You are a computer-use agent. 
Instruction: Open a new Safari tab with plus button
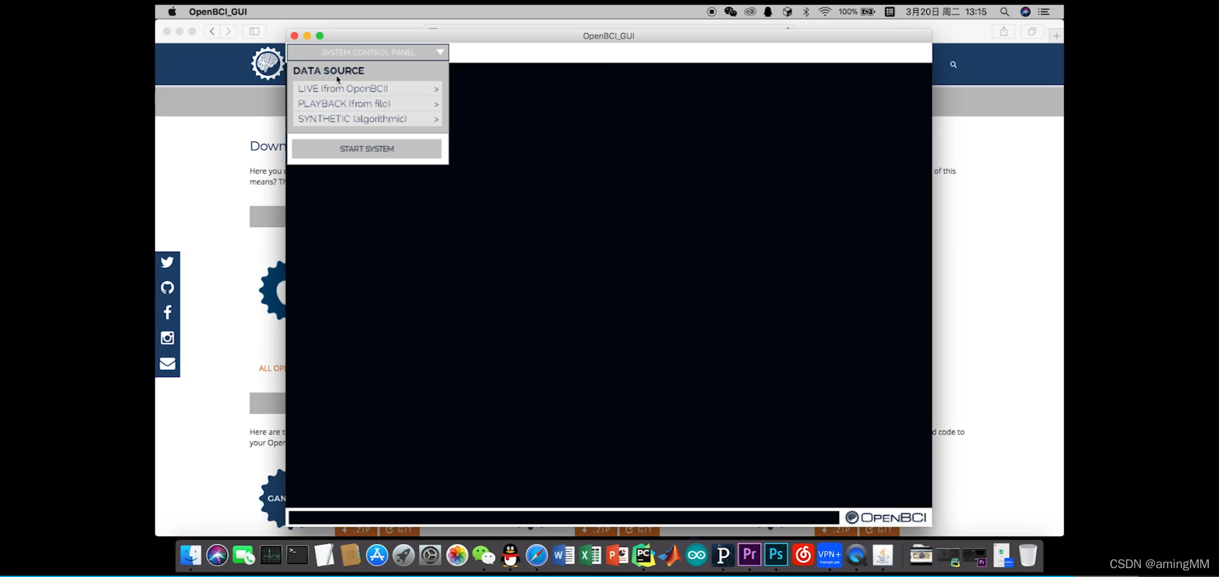[x=1056, y=36]
